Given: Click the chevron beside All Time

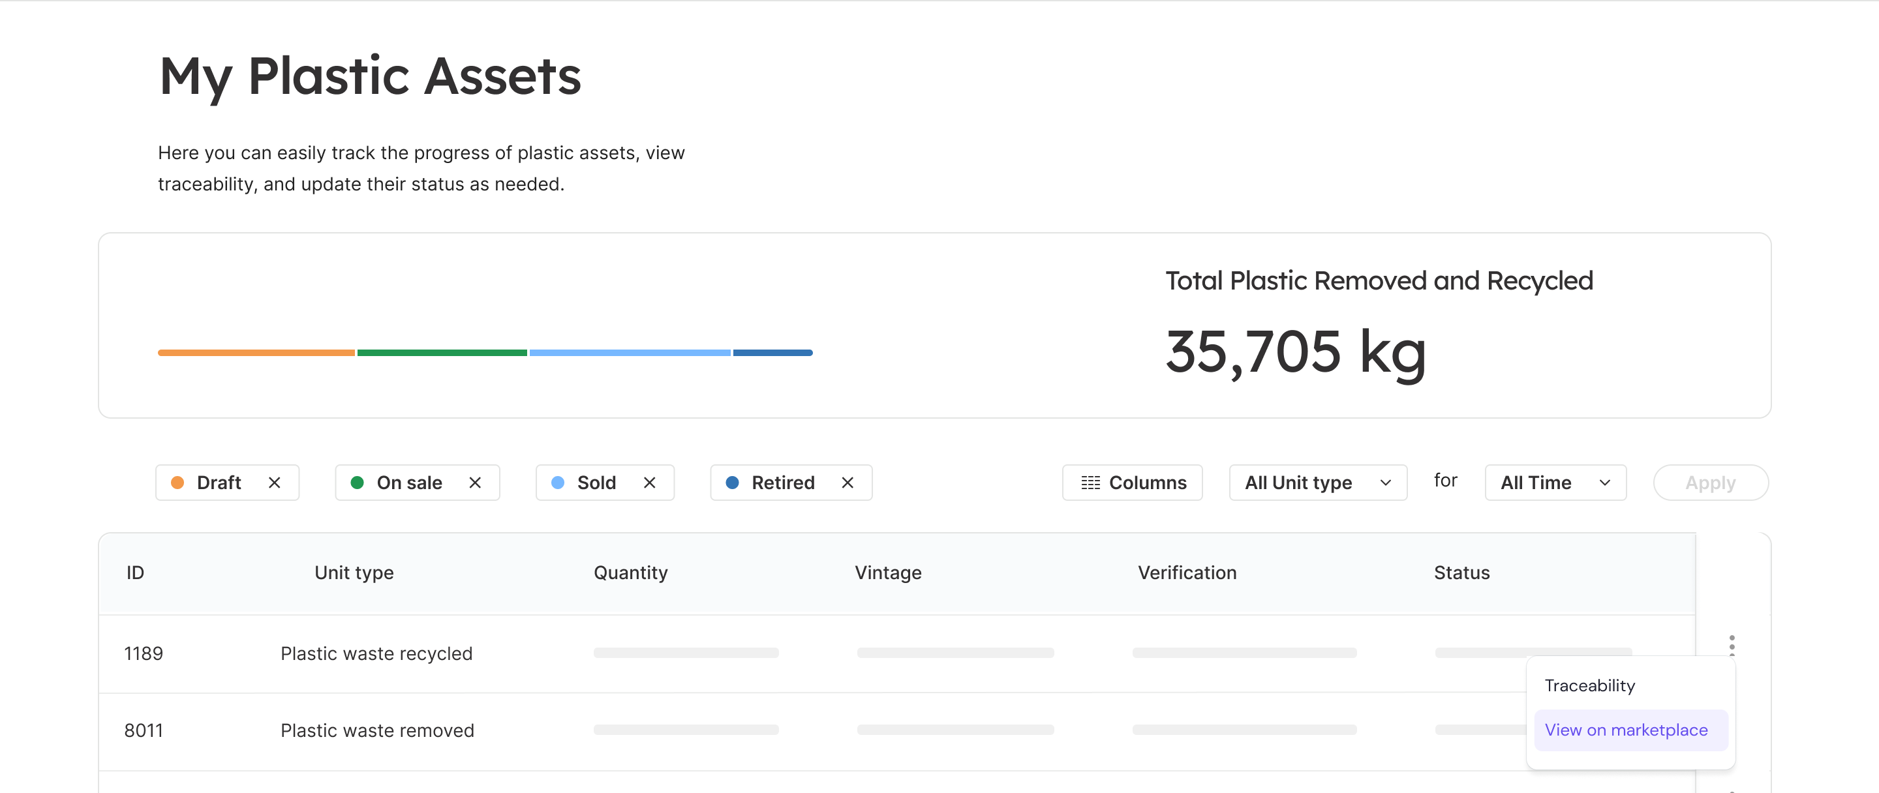Looking at the screenshot, I should tap(1604, 483).
